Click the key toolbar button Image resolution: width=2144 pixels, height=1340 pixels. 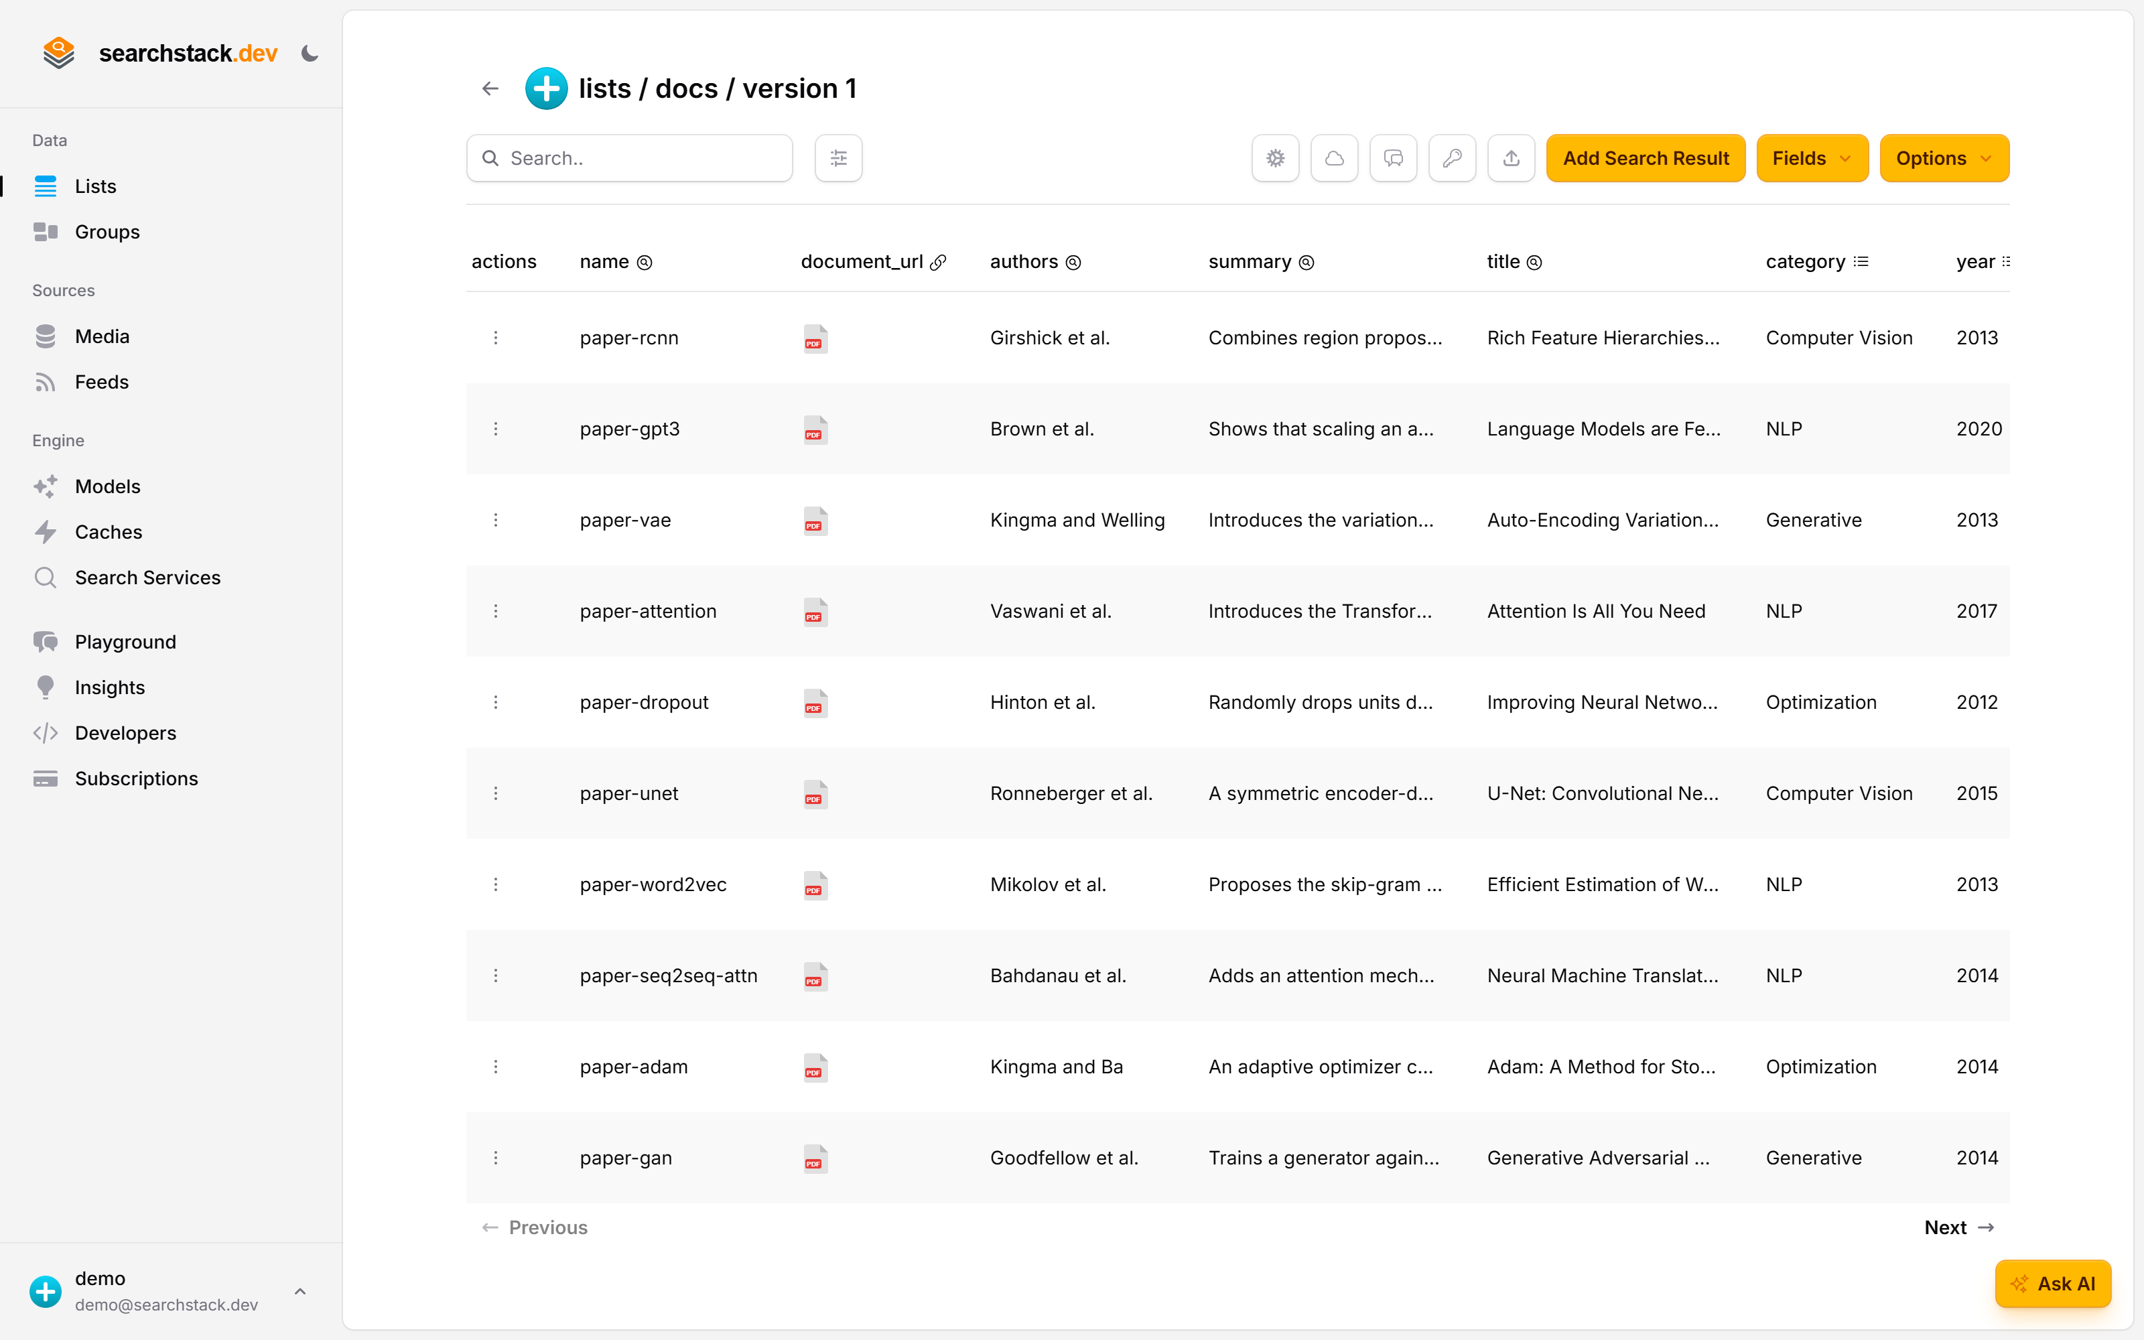[1452, 159]
